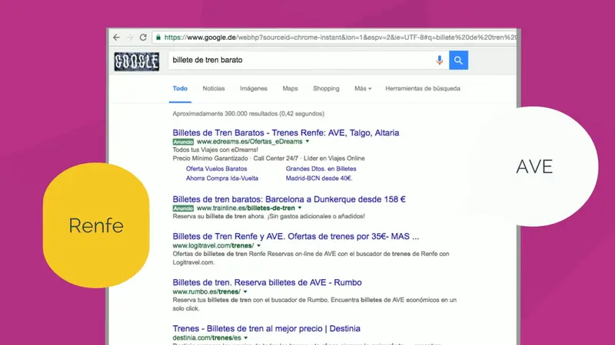Open the Shopping tab
Viewport: 615px width, 345px height.
click(x=326, y=88)
